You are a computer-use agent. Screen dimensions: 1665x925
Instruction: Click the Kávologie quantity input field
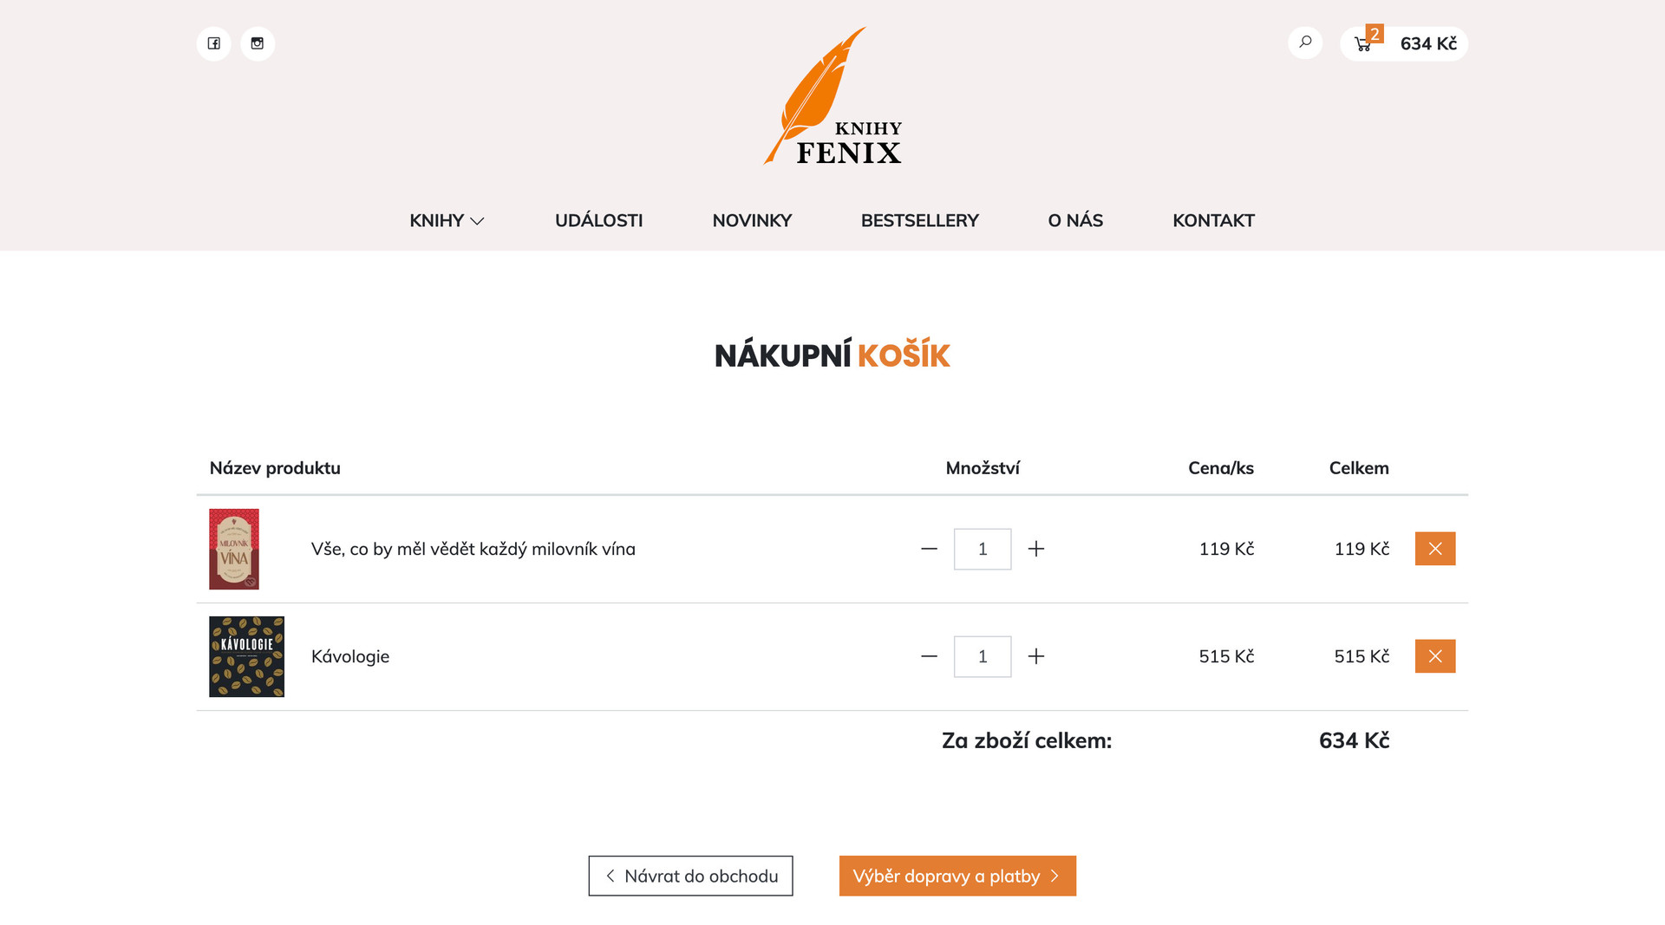[x=983, y=656]
